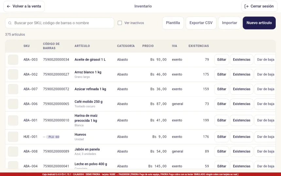Export inventory with Exportar CSV

(x=201, y=23)
